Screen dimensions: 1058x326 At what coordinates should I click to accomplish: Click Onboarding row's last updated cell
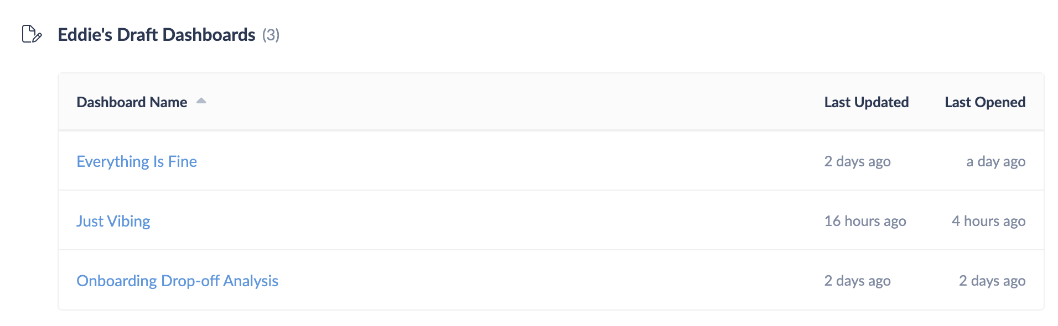click(857, 281)
